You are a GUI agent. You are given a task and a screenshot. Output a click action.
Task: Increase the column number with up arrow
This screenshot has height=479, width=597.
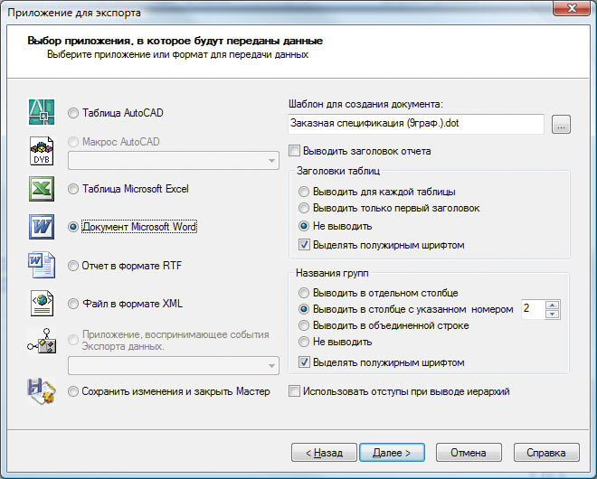click(x=554, y=304)
